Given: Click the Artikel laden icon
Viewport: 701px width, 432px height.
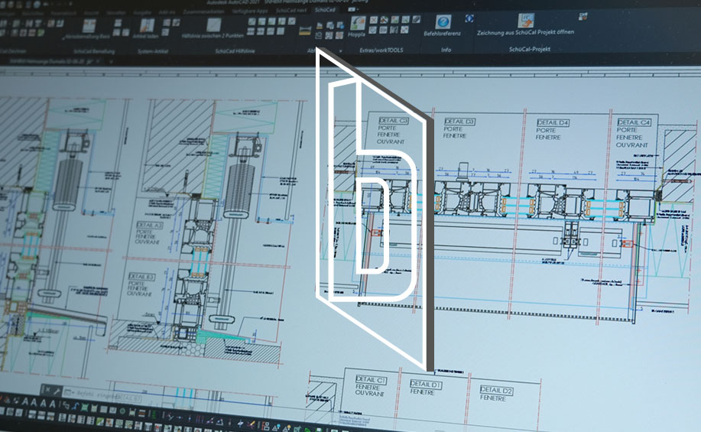Looking at the screenshot, I should point(146,25).
